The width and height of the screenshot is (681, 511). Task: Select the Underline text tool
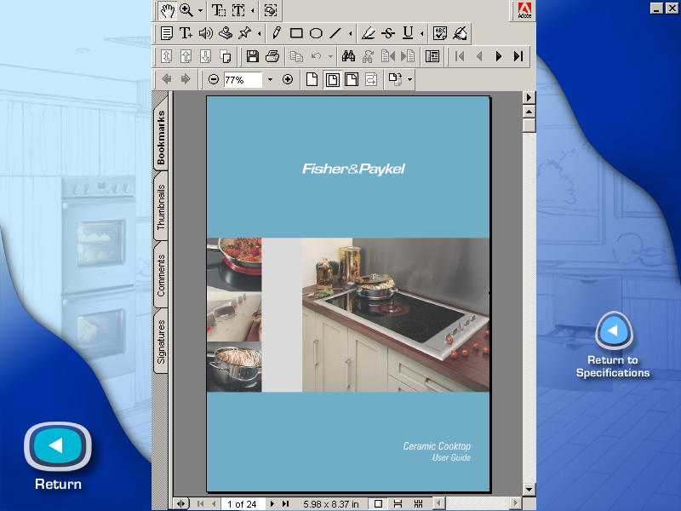click(408, 33)
